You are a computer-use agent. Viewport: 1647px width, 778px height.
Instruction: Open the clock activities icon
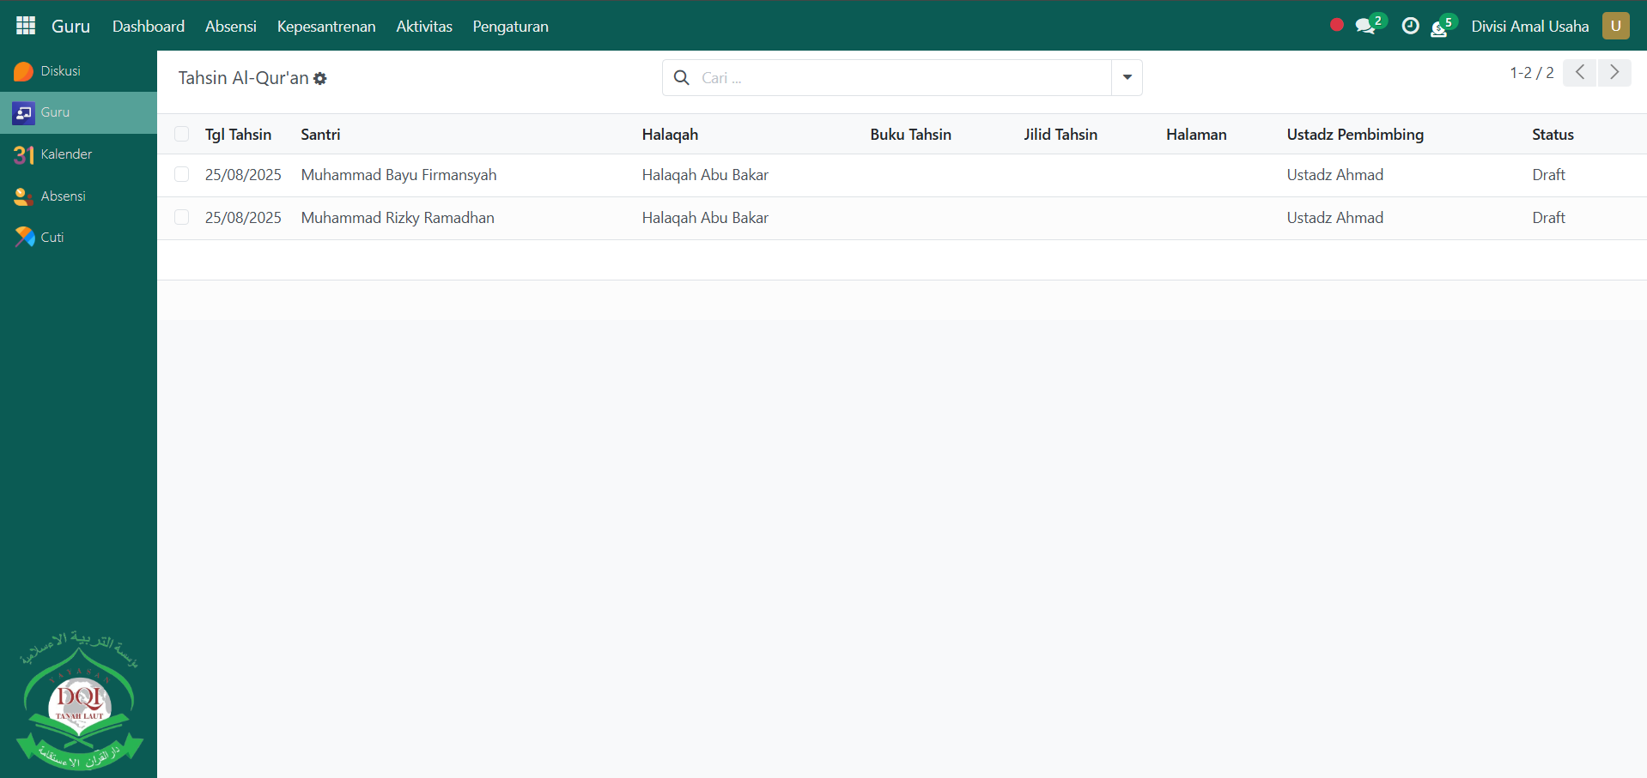point(1410,27)
